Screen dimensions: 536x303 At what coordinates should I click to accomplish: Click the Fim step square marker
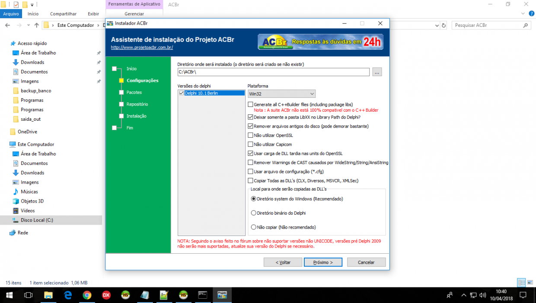point(114,128)
